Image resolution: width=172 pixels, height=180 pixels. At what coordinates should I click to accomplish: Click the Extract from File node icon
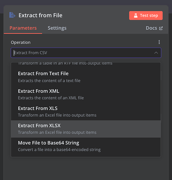coord(12,15)
